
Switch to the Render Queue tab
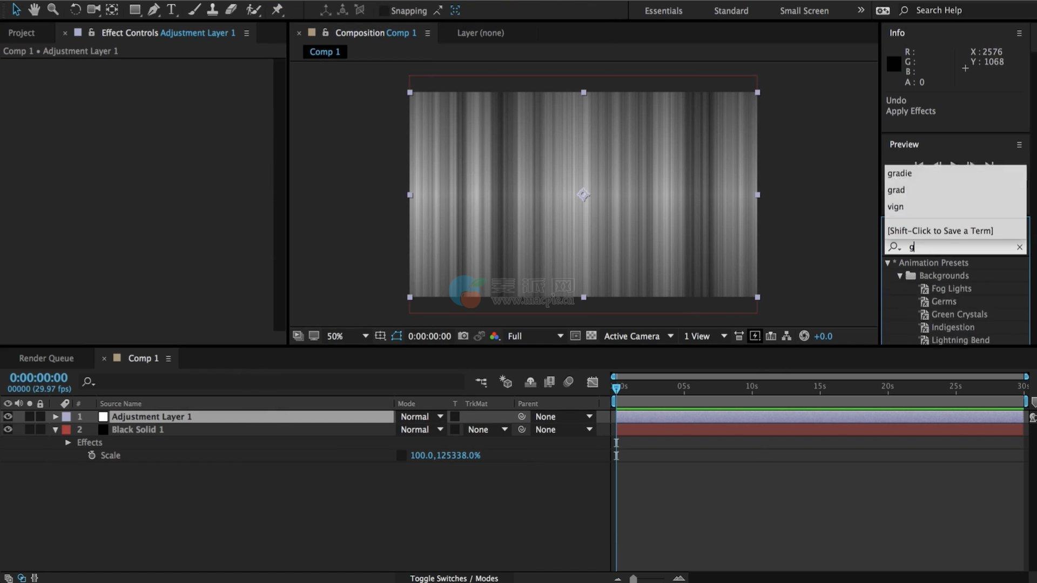coord(46,358)
